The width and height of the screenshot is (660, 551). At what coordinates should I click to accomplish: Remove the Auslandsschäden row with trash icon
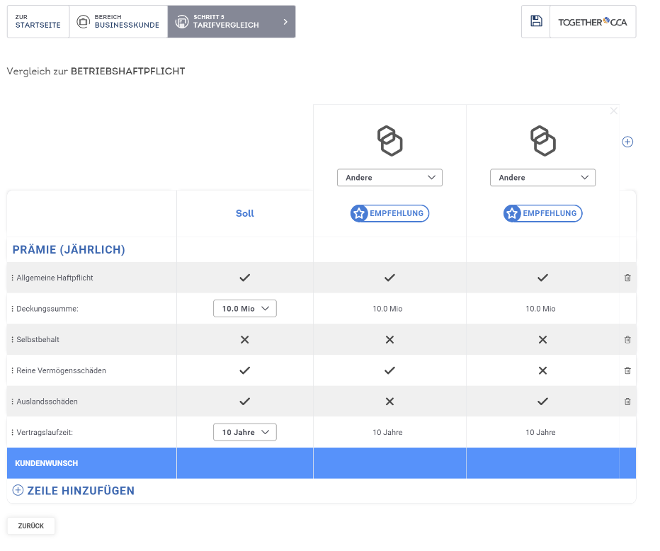[x=627, y=402]
